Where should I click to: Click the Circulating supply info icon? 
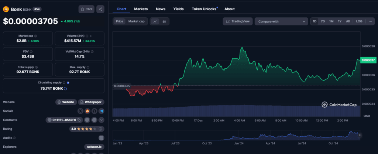[64, 83]
